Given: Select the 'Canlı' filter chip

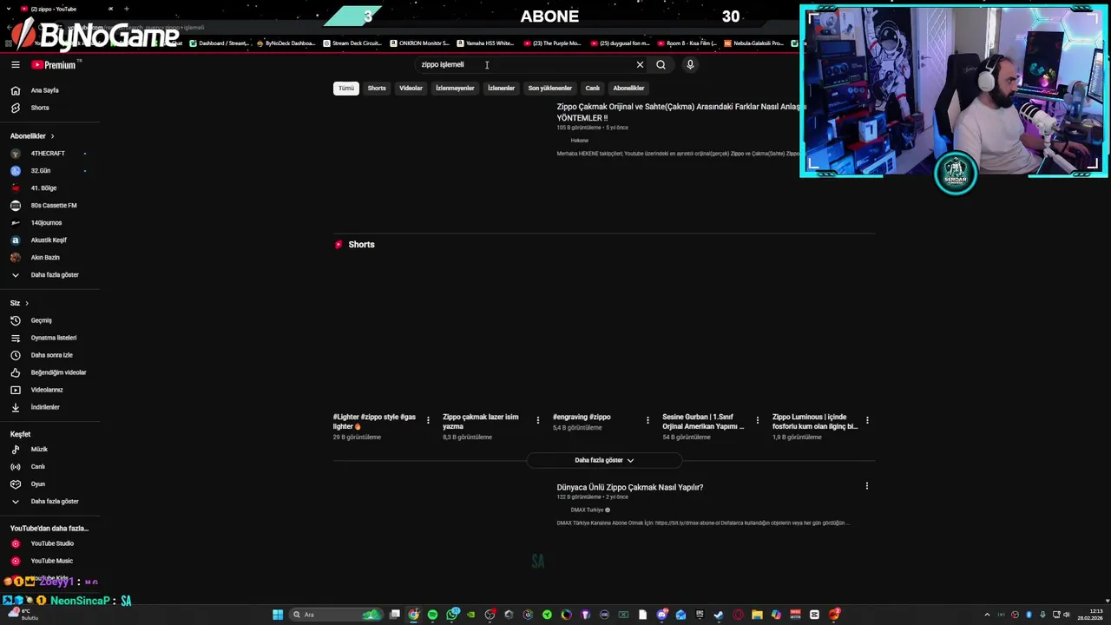Looking at the screenshot, I should 593,88.
